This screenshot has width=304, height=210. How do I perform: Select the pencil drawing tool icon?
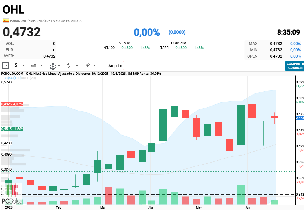pyautogui.click(x=87, y=65)
